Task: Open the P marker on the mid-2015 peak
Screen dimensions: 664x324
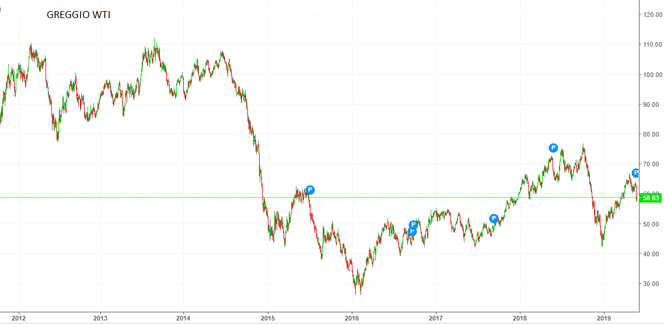Action: coord(310,190)
